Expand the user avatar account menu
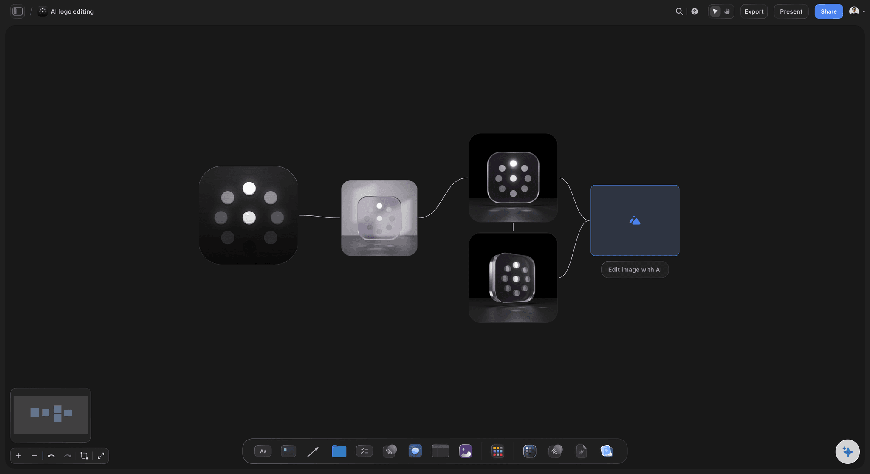 coord(857,11)
